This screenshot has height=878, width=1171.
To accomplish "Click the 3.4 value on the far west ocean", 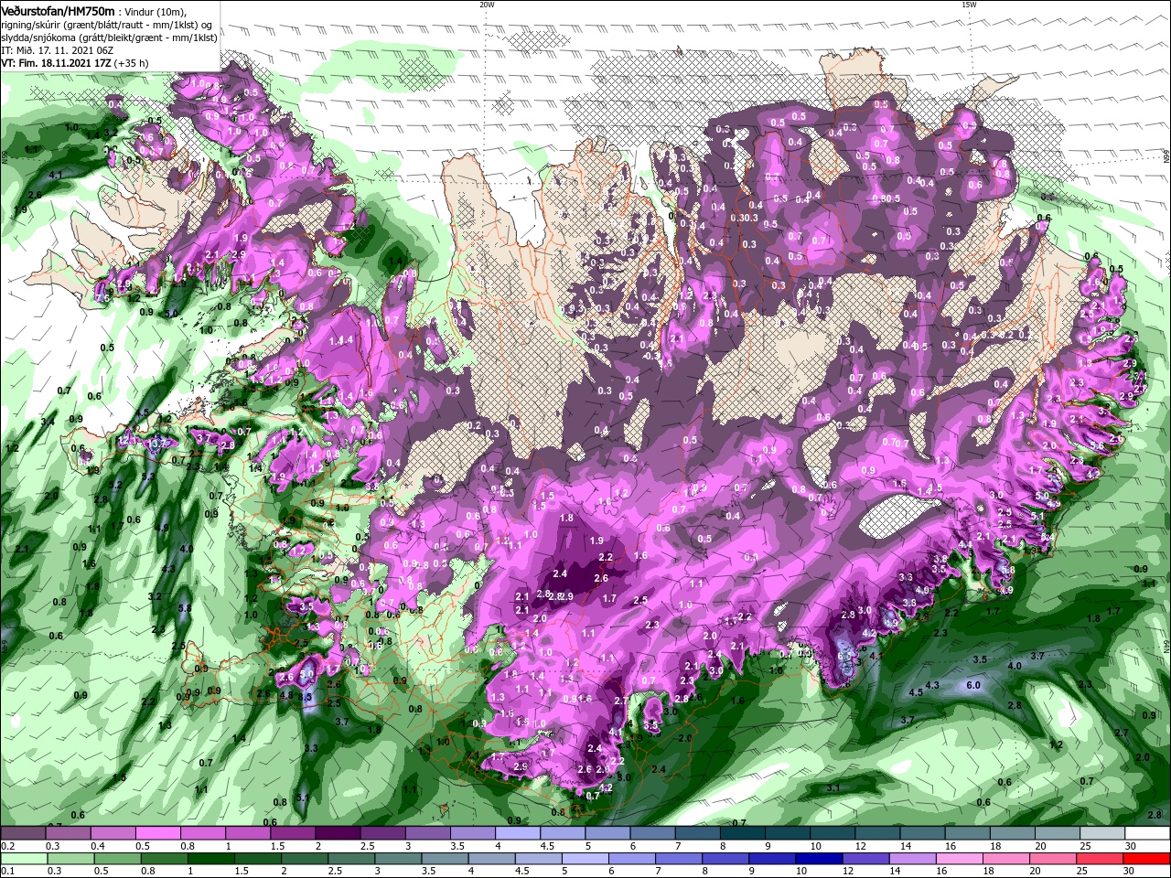I will [48, 422].
